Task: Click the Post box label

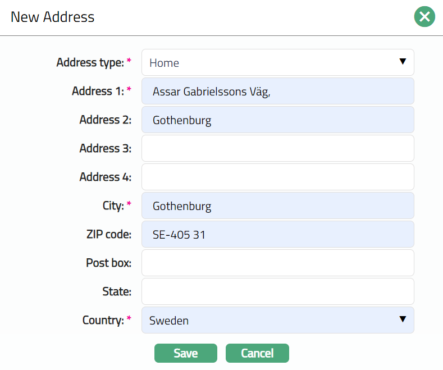Action: coord(108,263)
